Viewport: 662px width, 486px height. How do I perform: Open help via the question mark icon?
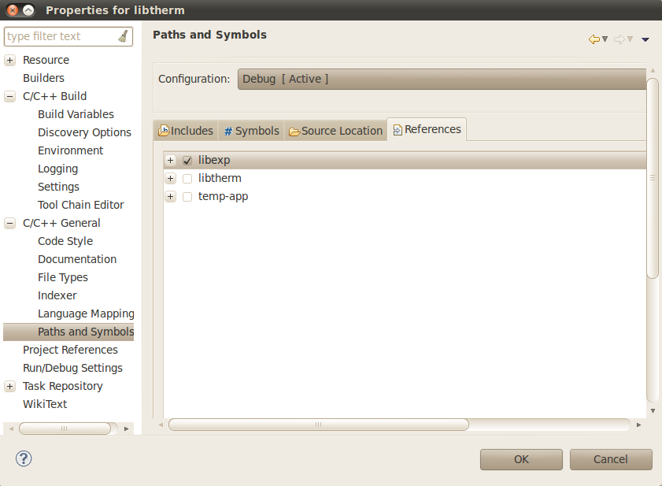(23, 458)
